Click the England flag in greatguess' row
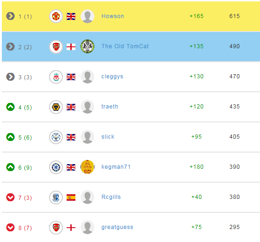 pyautogui.click(x=71, y=228)
